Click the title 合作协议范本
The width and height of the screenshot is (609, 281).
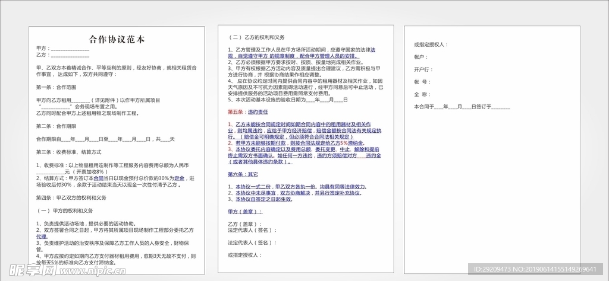tap(117, 39)
